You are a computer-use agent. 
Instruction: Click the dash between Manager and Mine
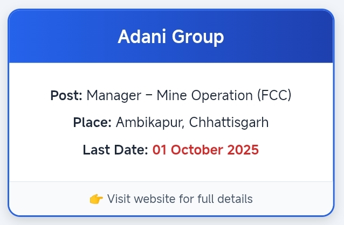(x=147, y=96)
